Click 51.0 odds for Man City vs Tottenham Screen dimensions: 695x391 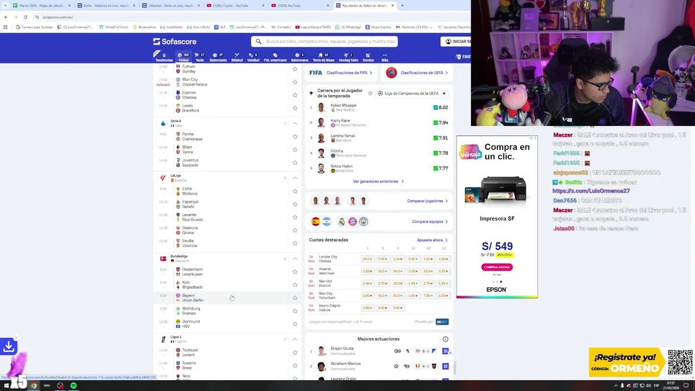tap(397, 295)
